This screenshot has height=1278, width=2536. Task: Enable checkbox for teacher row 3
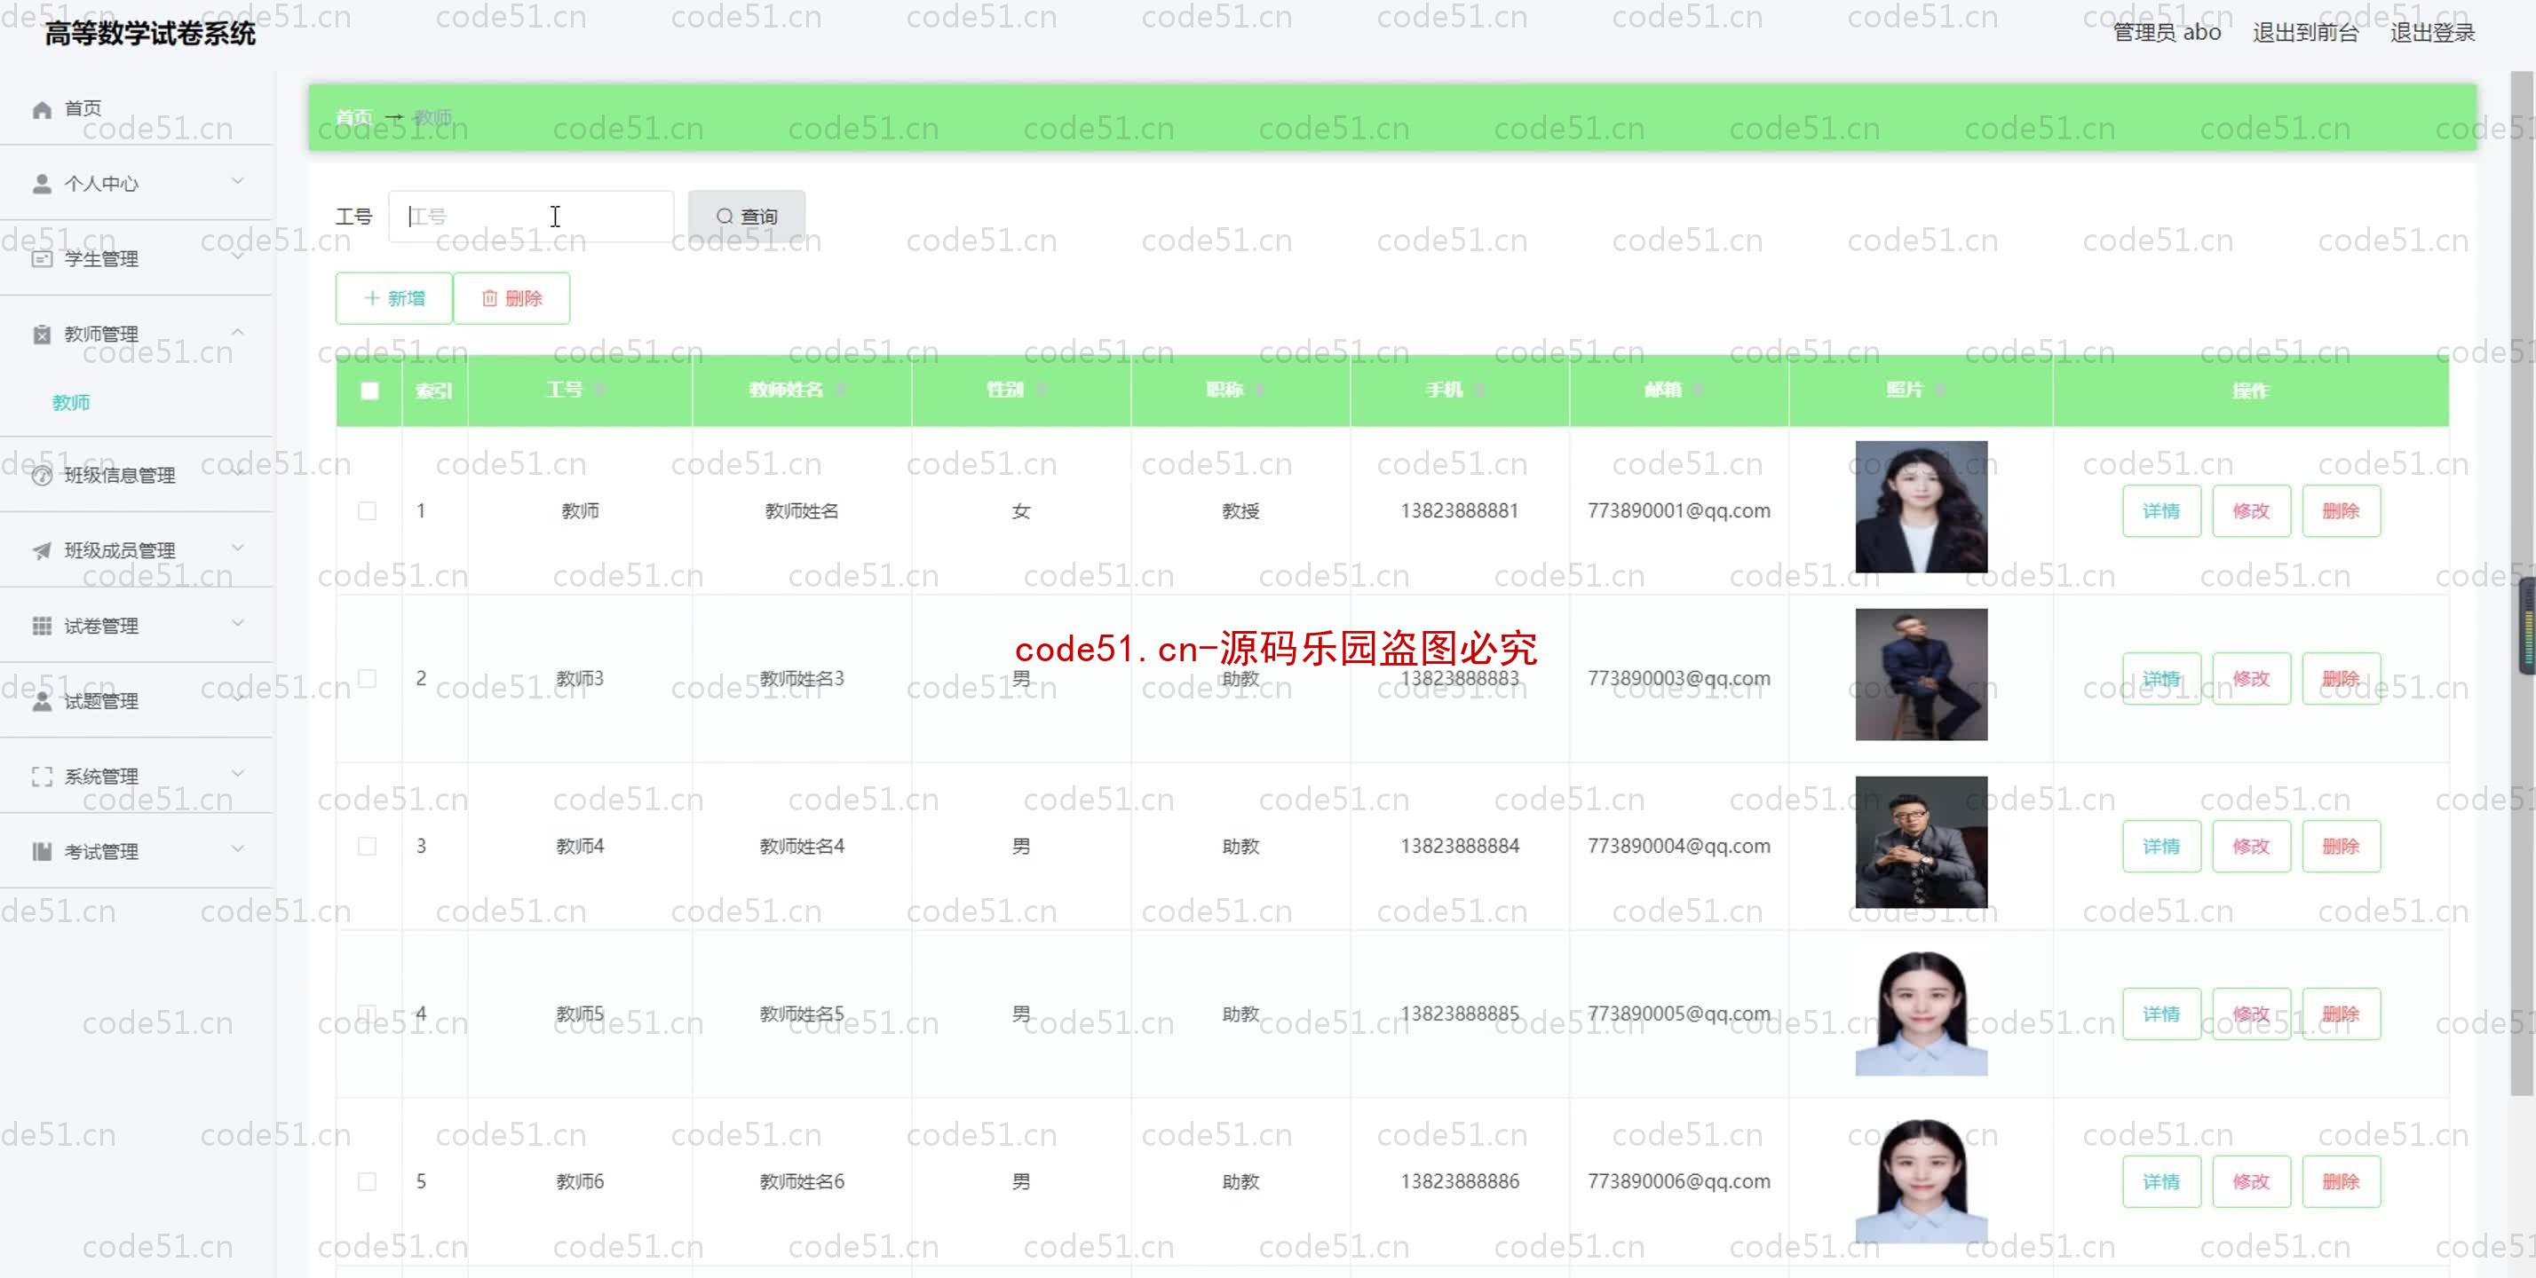pyautogui.click(x=367, y=844)
